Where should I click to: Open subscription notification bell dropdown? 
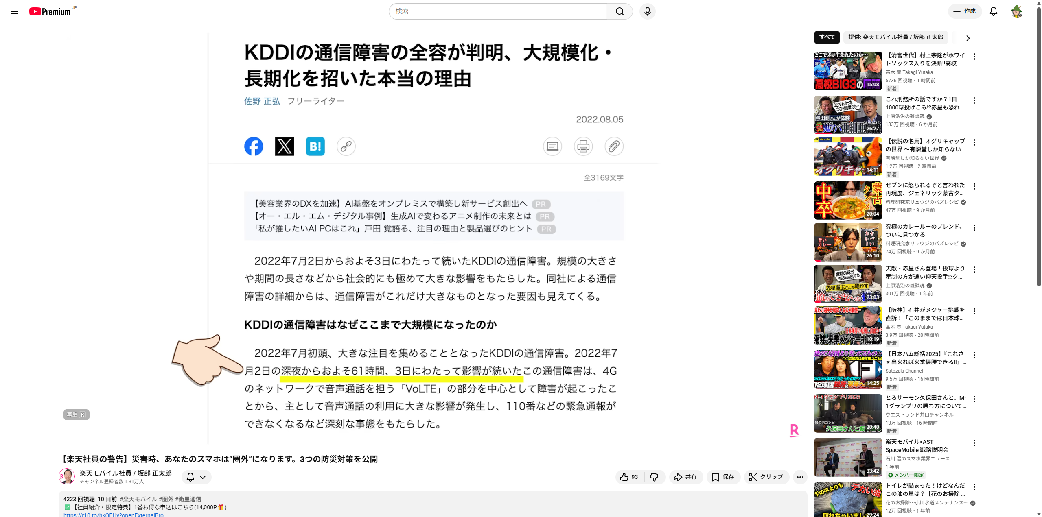(x=196, y=477)
